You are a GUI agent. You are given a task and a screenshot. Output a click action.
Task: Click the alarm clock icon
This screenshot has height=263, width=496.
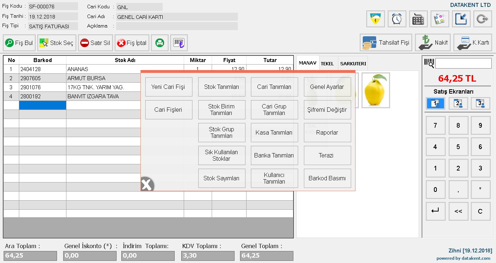pyautogui.click(x=397, y=19)
